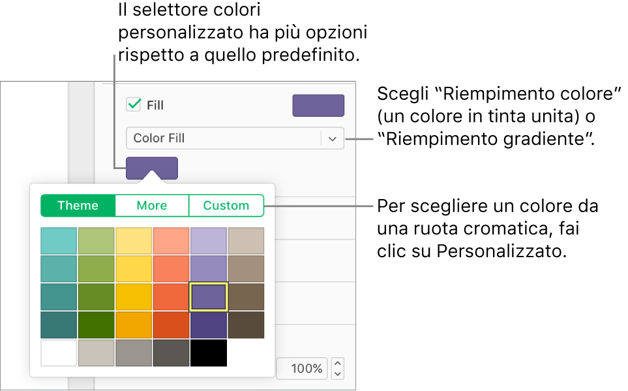Click the zoom increase stepper arrow
This screenshot has height=391, width=628.
pyautogui.click(x=337, y=364)
